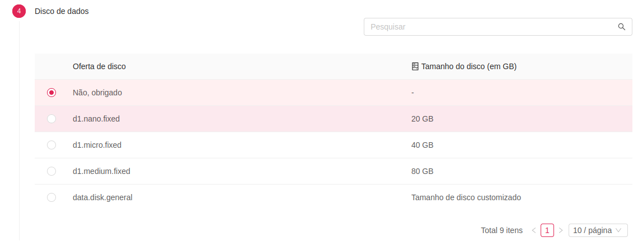
Task: Click the page size dropdown chevron
Action: click(x=619, y=231)
